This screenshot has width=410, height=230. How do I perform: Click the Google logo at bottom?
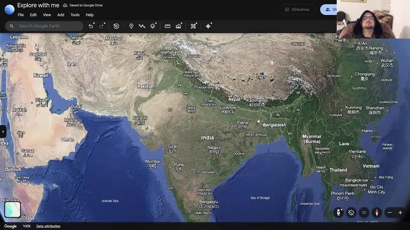pyautogui.click(x=10, y=226)
